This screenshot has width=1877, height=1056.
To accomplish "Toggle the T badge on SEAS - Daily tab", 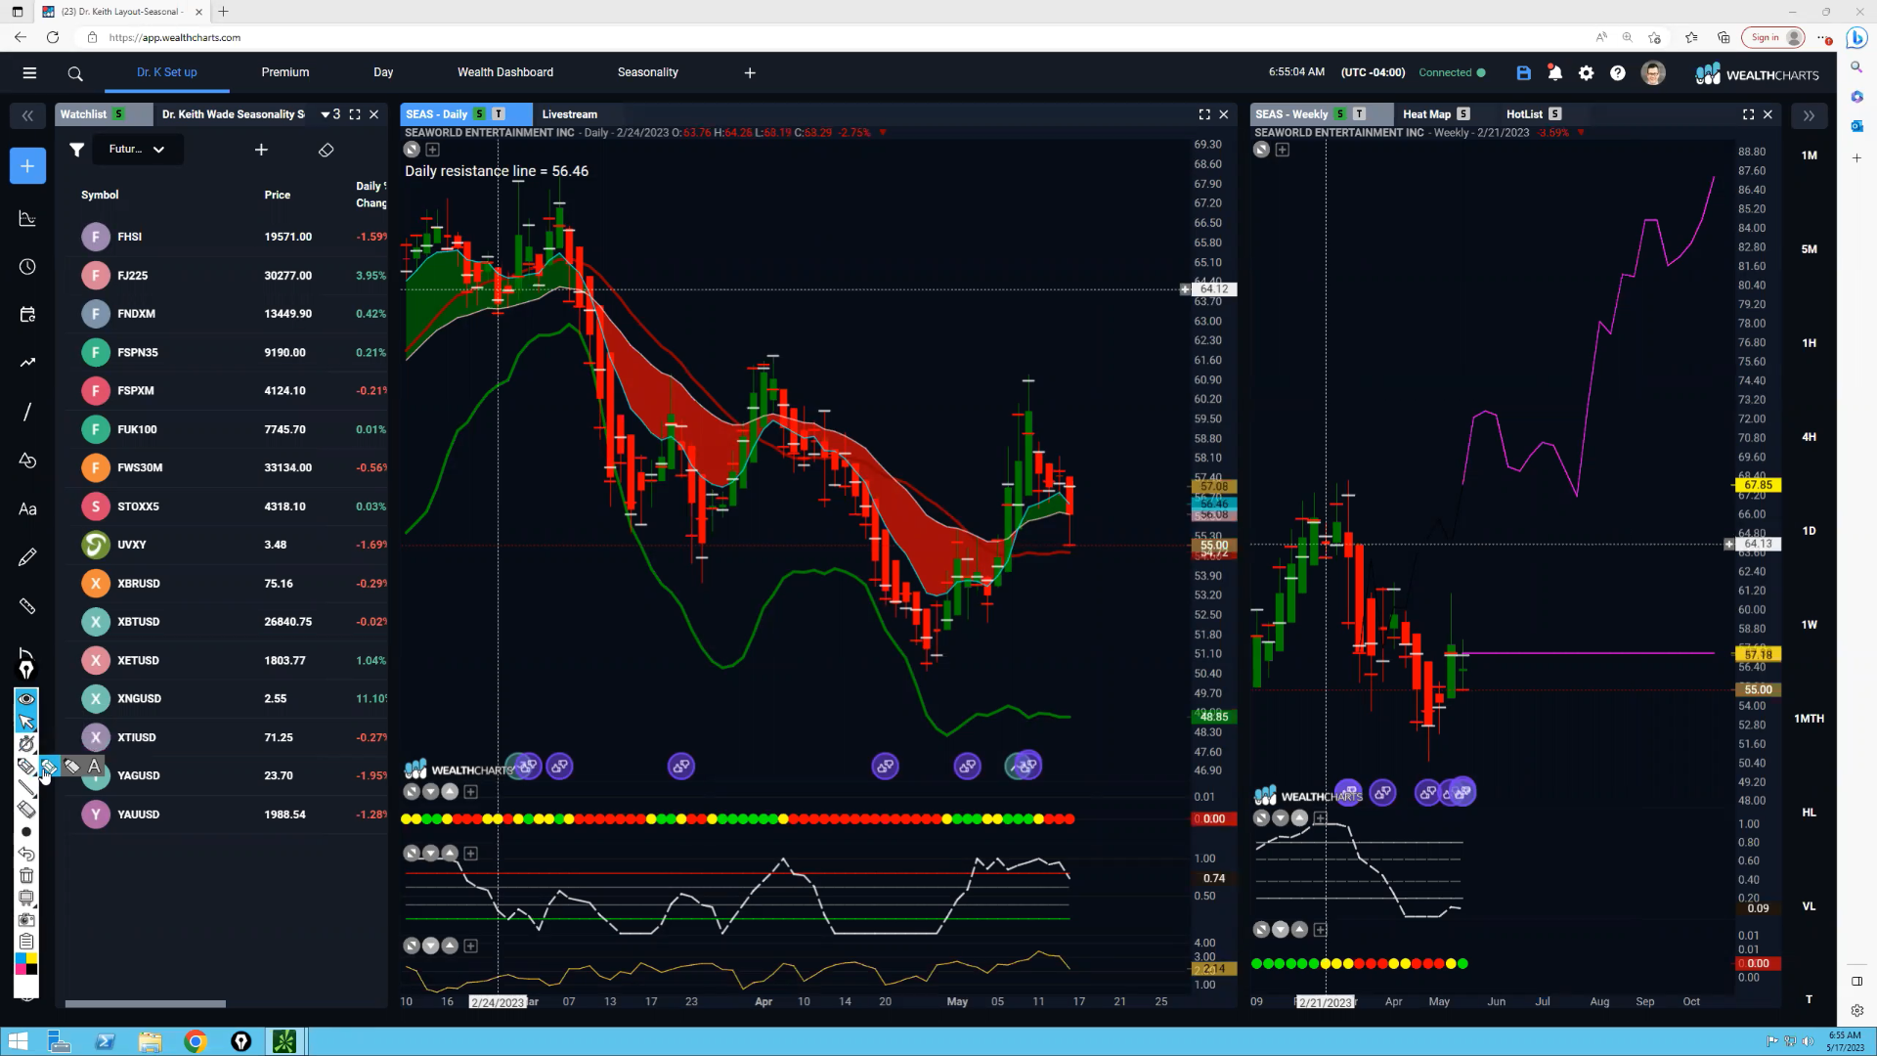I will click(x=499, y=114).
